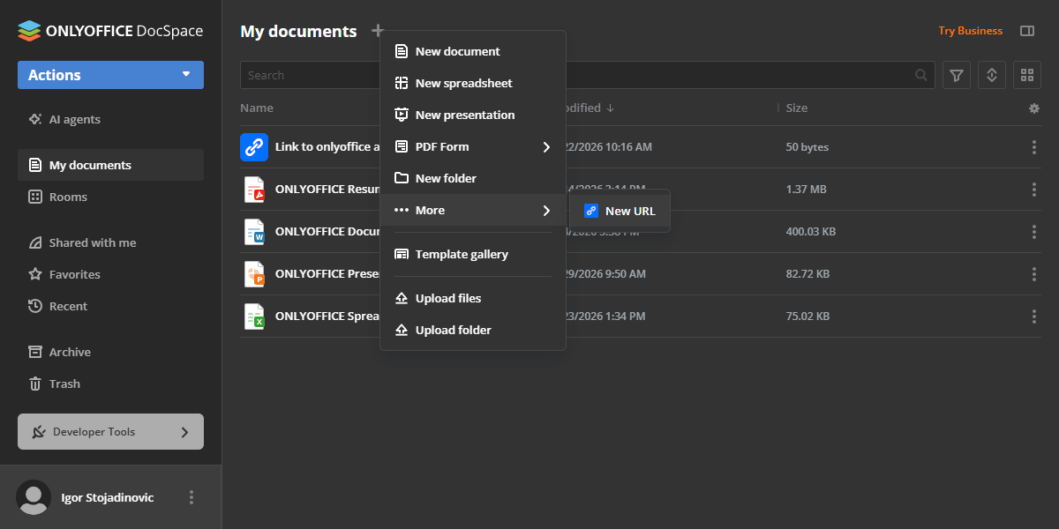Click the table settings gear icon
This screenshot has height=529, width=1059.
(x=1034, y=108)
